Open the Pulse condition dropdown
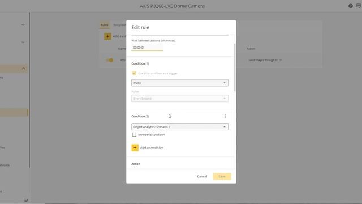362x204 pixels. coord(180,83)
